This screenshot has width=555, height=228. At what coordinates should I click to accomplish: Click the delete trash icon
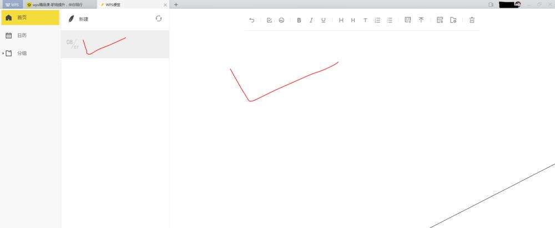click(x=472, y=20)
